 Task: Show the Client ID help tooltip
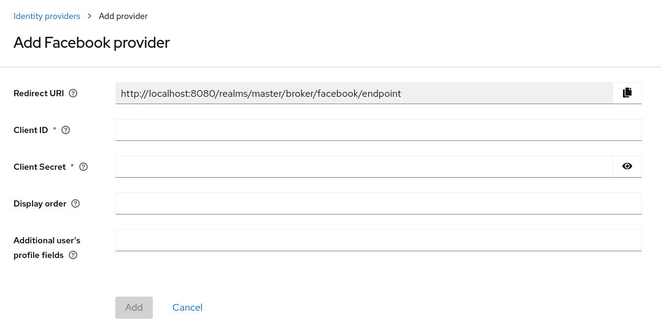click(66, 130)
